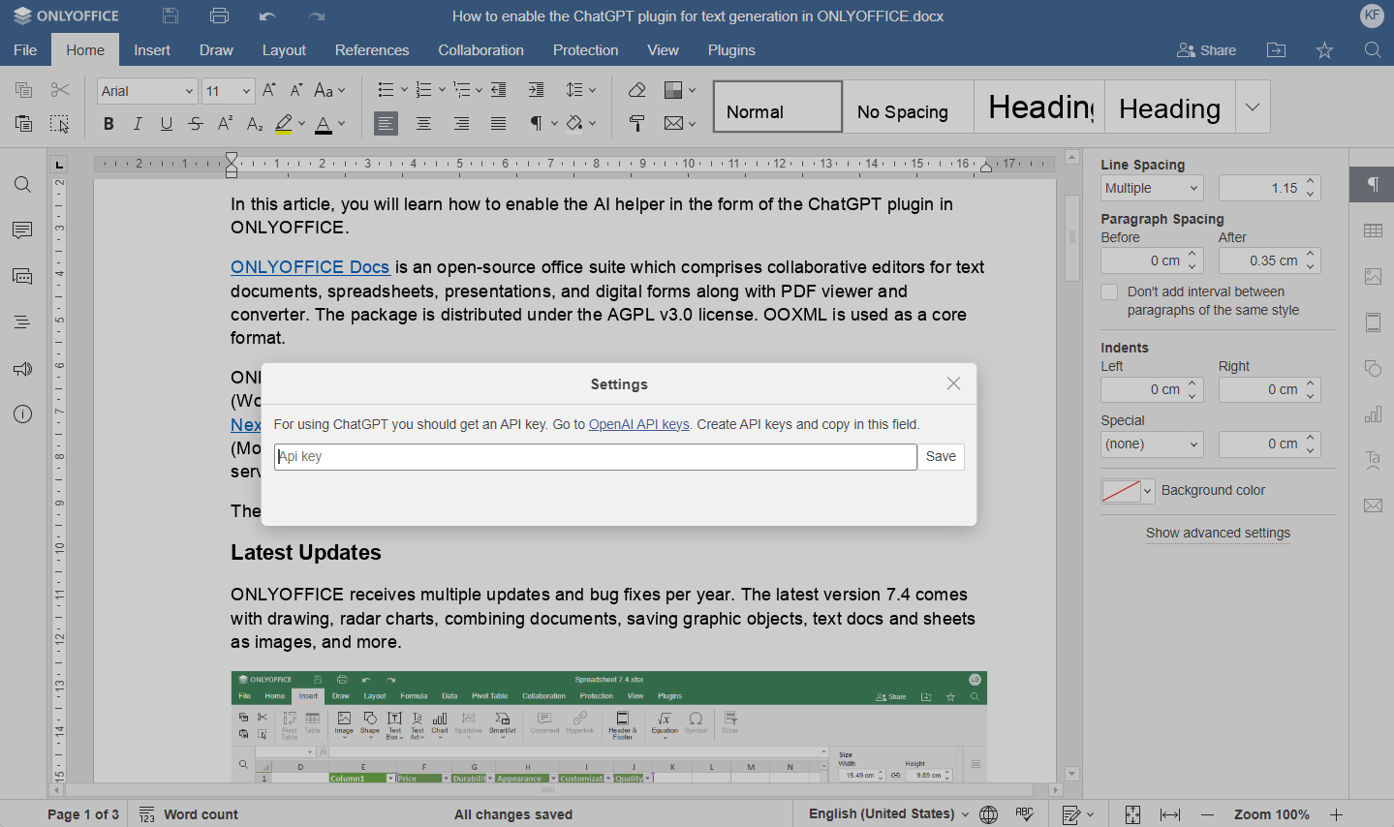The width and height of the screenshot is (1394, 827).
Task: Switch to the References tab
Action: coord(372,50)
